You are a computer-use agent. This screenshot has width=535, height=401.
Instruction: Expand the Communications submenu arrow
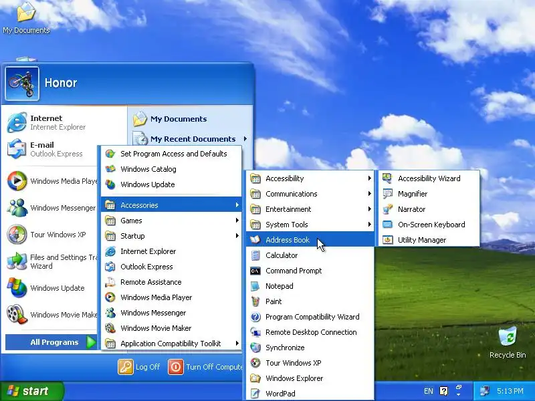click(x=370, y=194)
